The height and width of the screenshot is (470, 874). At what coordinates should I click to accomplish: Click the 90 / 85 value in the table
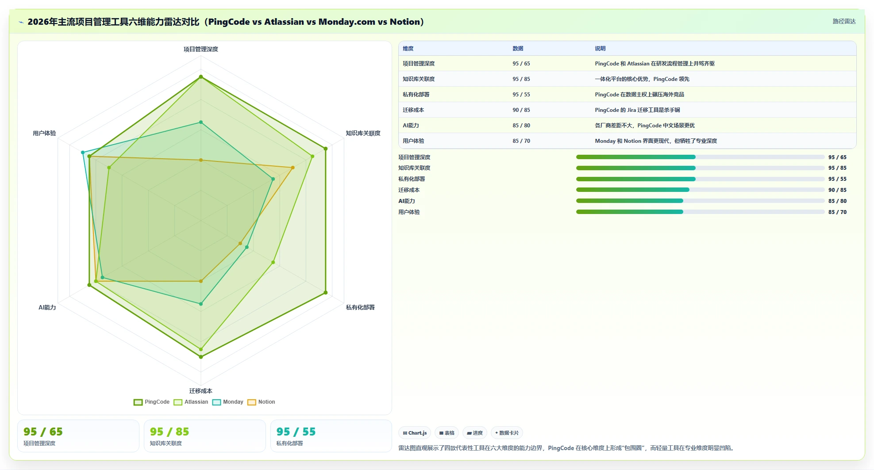[521, 110]
